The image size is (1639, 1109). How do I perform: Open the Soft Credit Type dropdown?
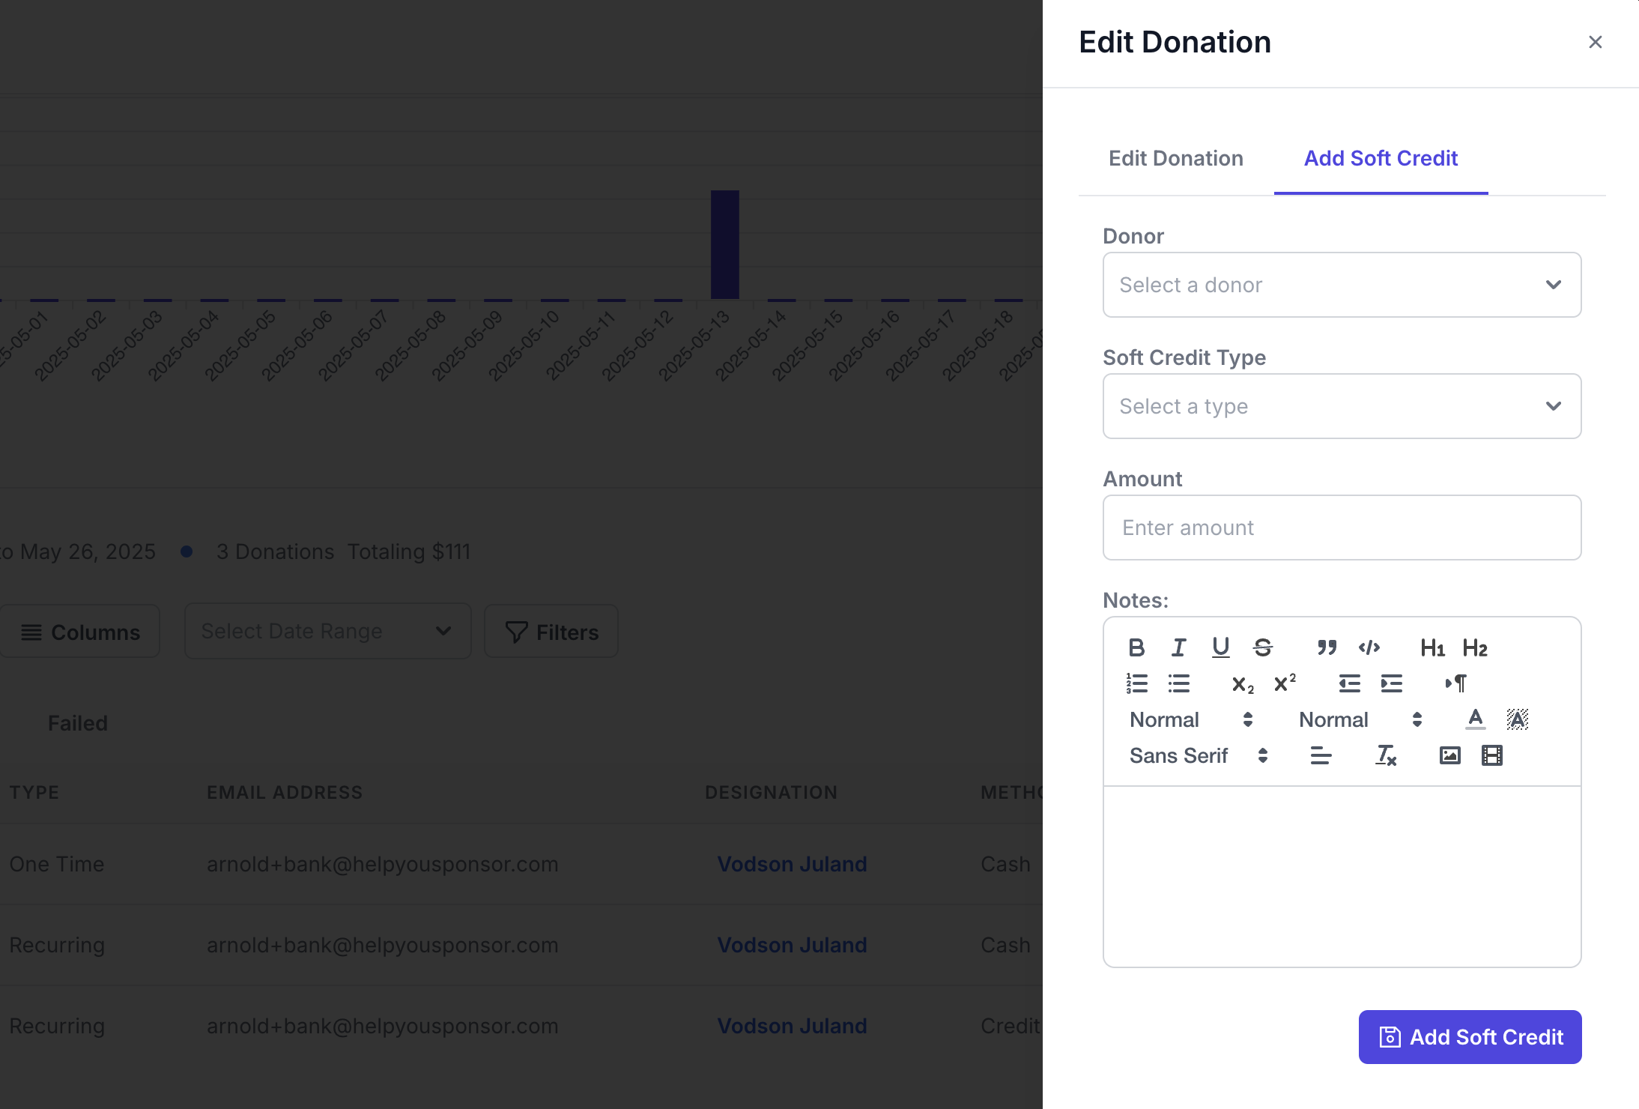pyautogui.click(x=1342, y=406)
